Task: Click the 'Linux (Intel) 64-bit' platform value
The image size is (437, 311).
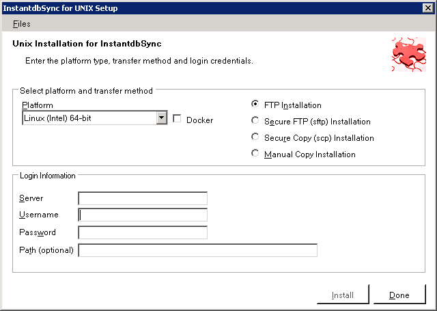Action: point(57,118)
